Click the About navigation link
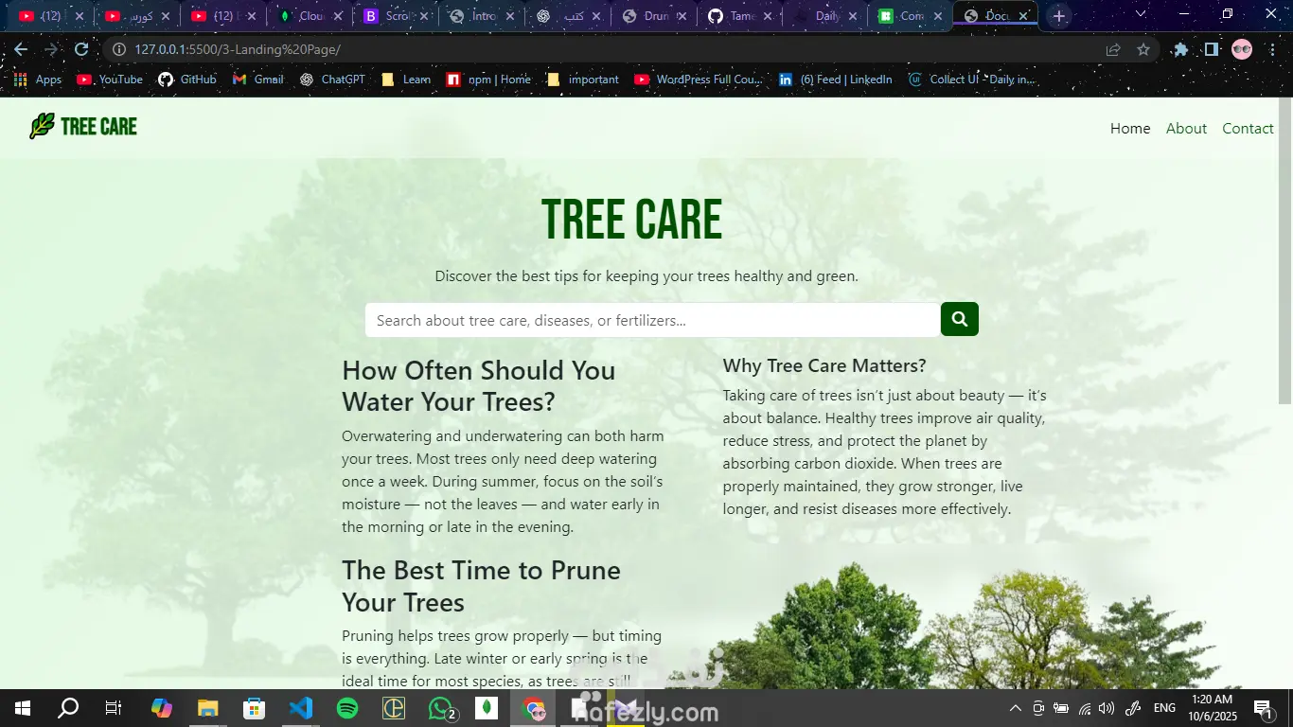The image size is (1293, 727). tap(1186, 129)
